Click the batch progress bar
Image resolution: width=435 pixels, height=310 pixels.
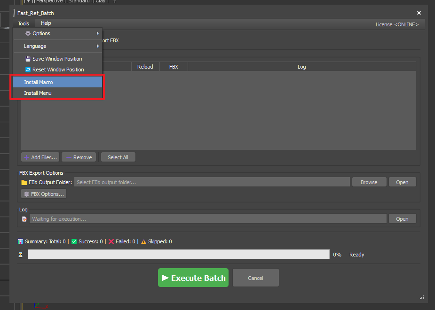click(x=178, y=255)
